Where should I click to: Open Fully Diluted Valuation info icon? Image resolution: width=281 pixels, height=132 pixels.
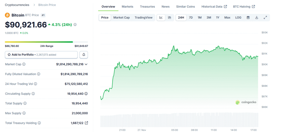(x=38, y=74)
